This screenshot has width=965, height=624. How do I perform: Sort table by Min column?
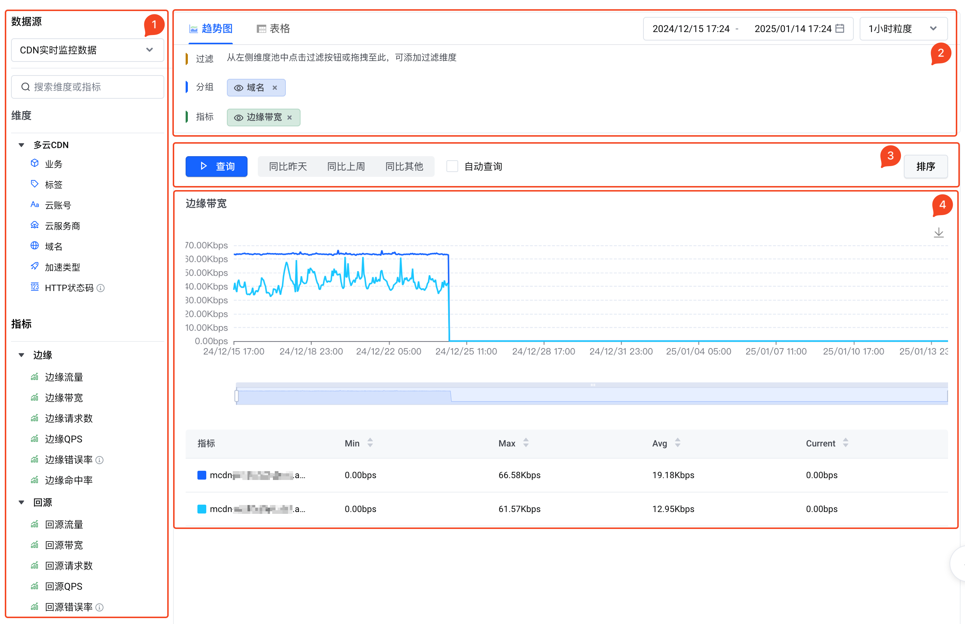tap(370, 443)
